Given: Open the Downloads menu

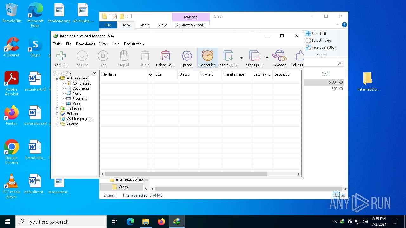Looking at the screenshot, I should click(85, 44).
